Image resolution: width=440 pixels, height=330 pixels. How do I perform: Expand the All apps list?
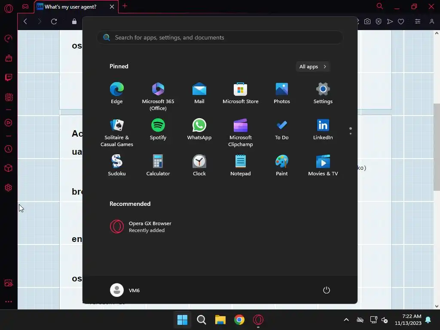coord(313,67)
